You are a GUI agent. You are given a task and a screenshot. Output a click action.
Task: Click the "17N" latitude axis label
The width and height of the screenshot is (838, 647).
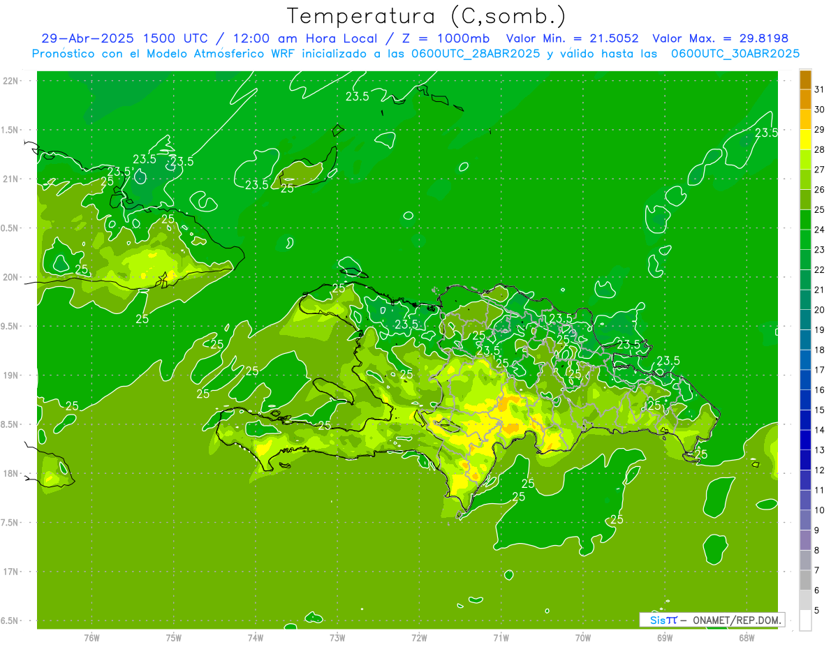(x=11, y=572)
